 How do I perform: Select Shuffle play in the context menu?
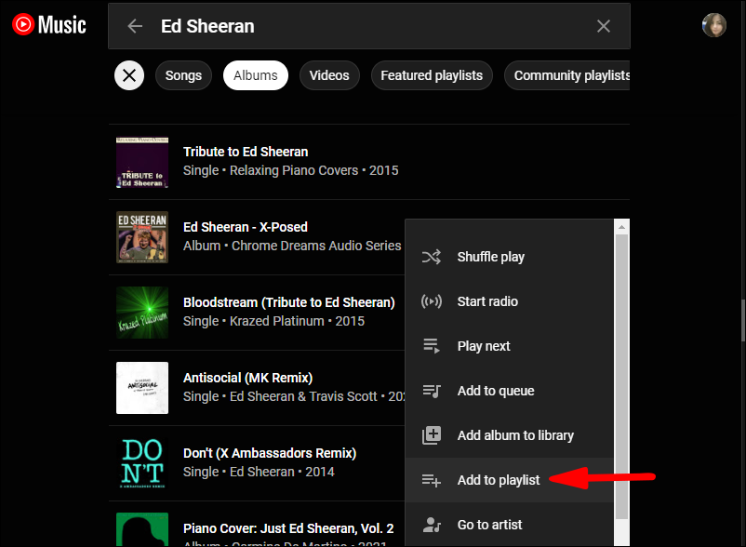(491, 257)
